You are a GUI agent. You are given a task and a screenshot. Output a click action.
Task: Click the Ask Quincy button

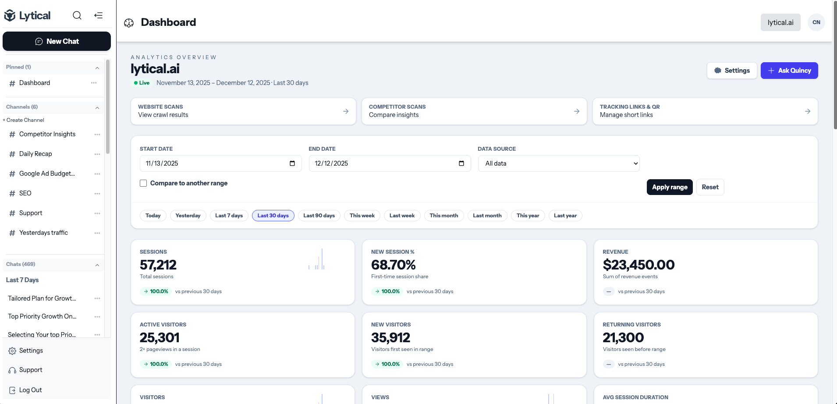point(789,71)
